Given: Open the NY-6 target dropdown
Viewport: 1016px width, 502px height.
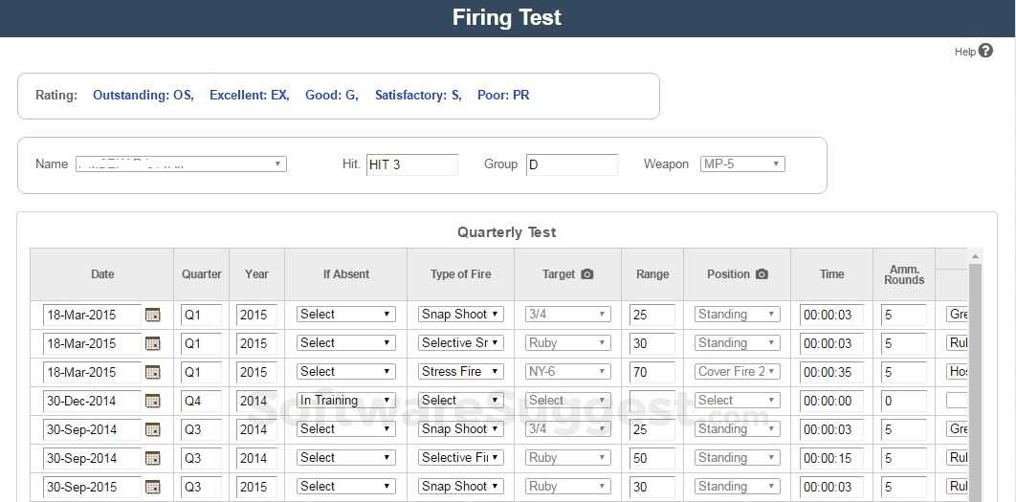Looking at the screenshot, I should [x=567, y=372].
